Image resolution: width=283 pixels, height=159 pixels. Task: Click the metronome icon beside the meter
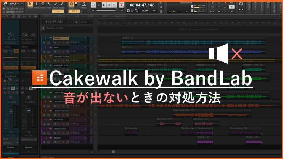(161, 11)
